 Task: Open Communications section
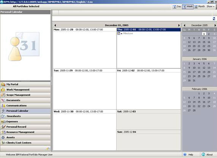pyautogui.click(x=25, y=105)
